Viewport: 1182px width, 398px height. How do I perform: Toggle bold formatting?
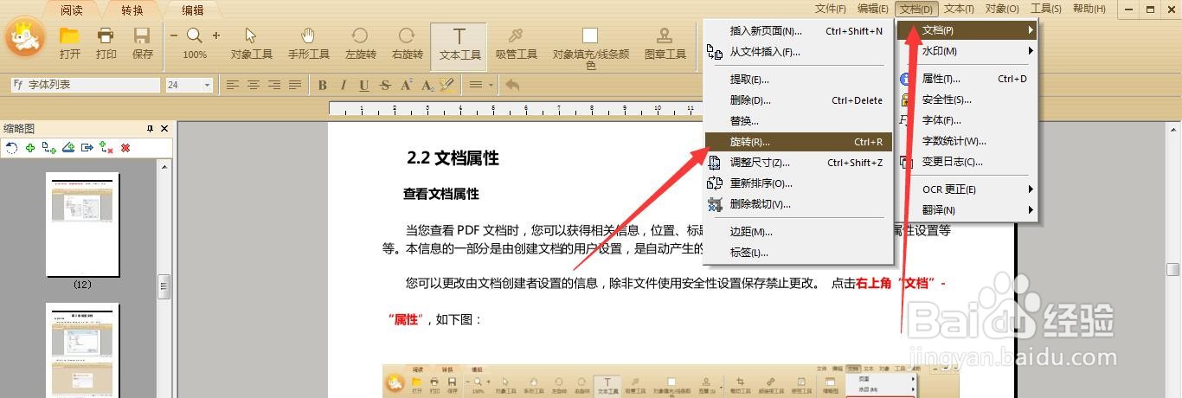coord(323,85)
